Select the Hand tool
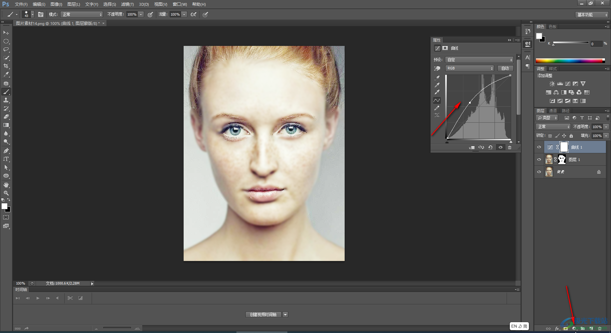The image size is (611, 333). pyautogui.click(x=6, y=185)
